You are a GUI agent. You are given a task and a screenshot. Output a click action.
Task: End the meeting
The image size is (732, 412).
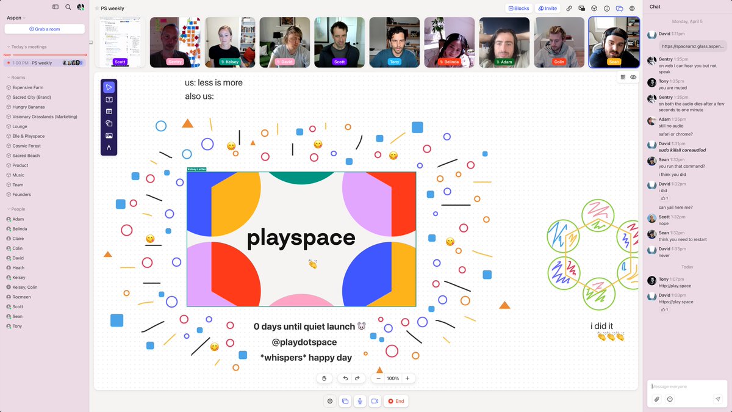(396, 401)
